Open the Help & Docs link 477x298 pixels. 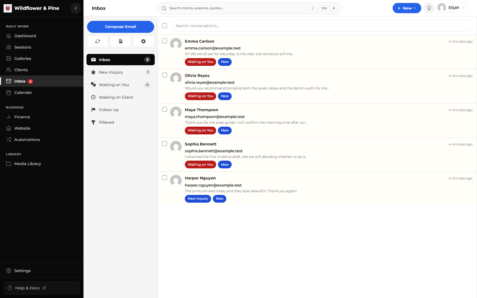[x=42, y=288]
